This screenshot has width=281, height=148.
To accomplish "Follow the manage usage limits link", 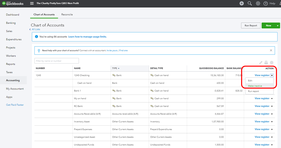I will [x=87, y=37].
